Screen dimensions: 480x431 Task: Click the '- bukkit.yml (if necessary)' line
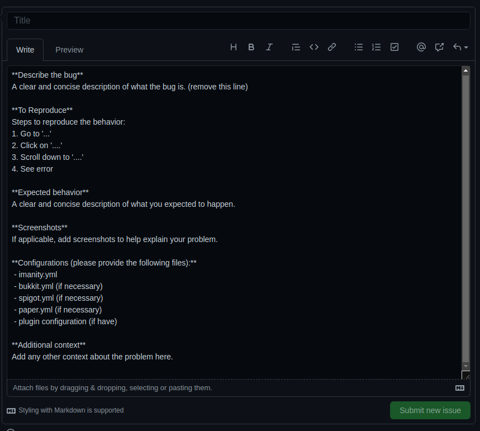point(58,286)
